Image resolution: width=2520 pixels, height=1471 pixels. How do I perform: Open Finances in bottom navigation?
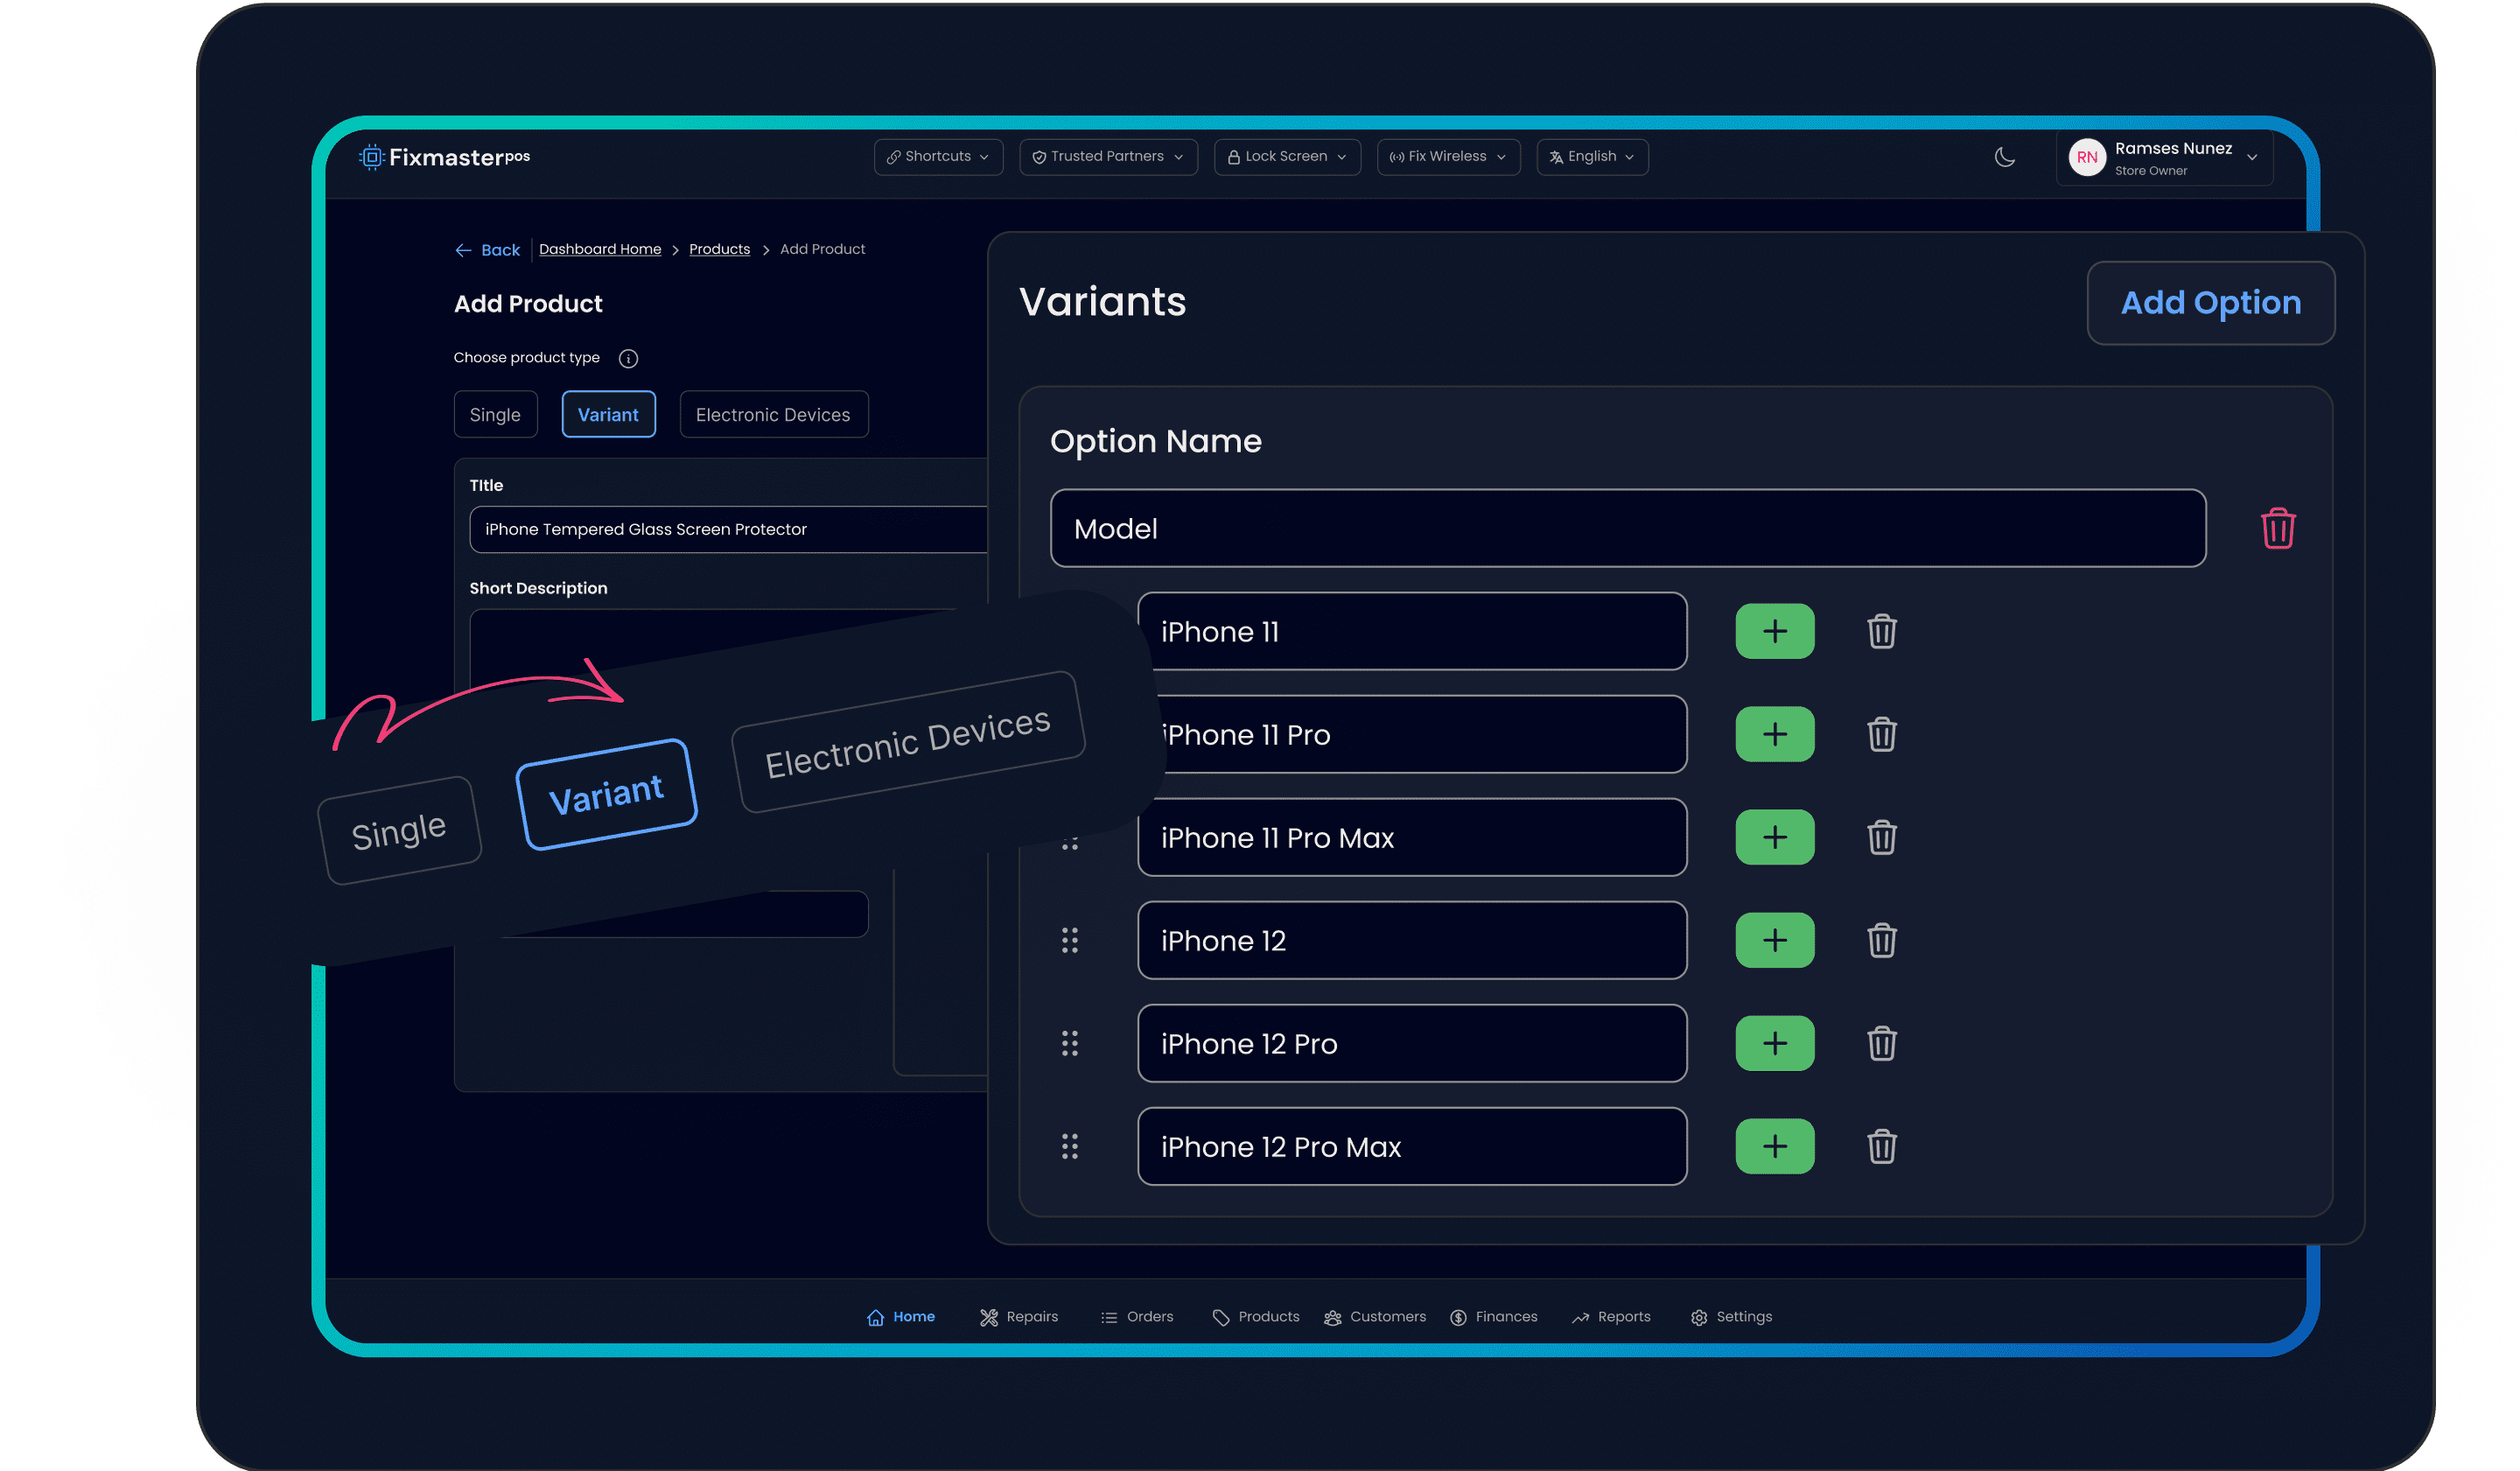1493,1317
